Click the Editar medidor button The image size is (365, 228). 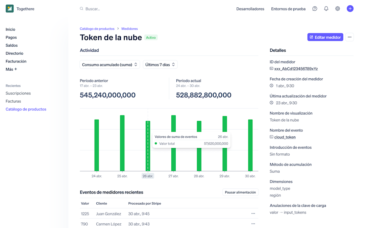(325, 37)
